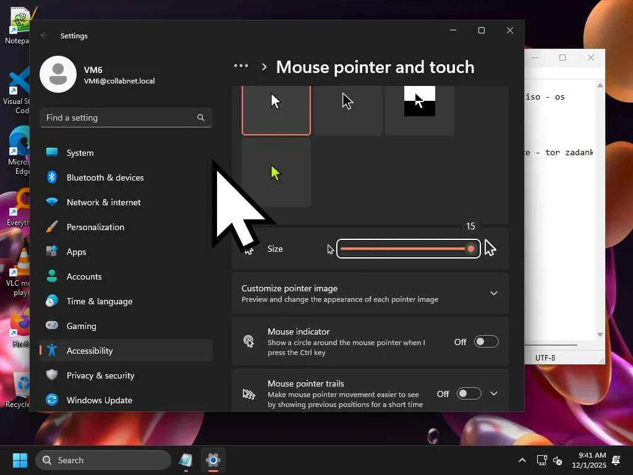The width and height of the screenshot is (633, 475).
Task: Click the paintbrush Personalization icon
Action: 52,226
